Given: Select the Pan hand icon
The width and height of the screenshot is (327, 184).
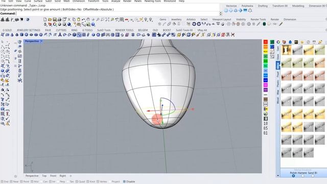Looking at the screenshot, I should [88, 19].
